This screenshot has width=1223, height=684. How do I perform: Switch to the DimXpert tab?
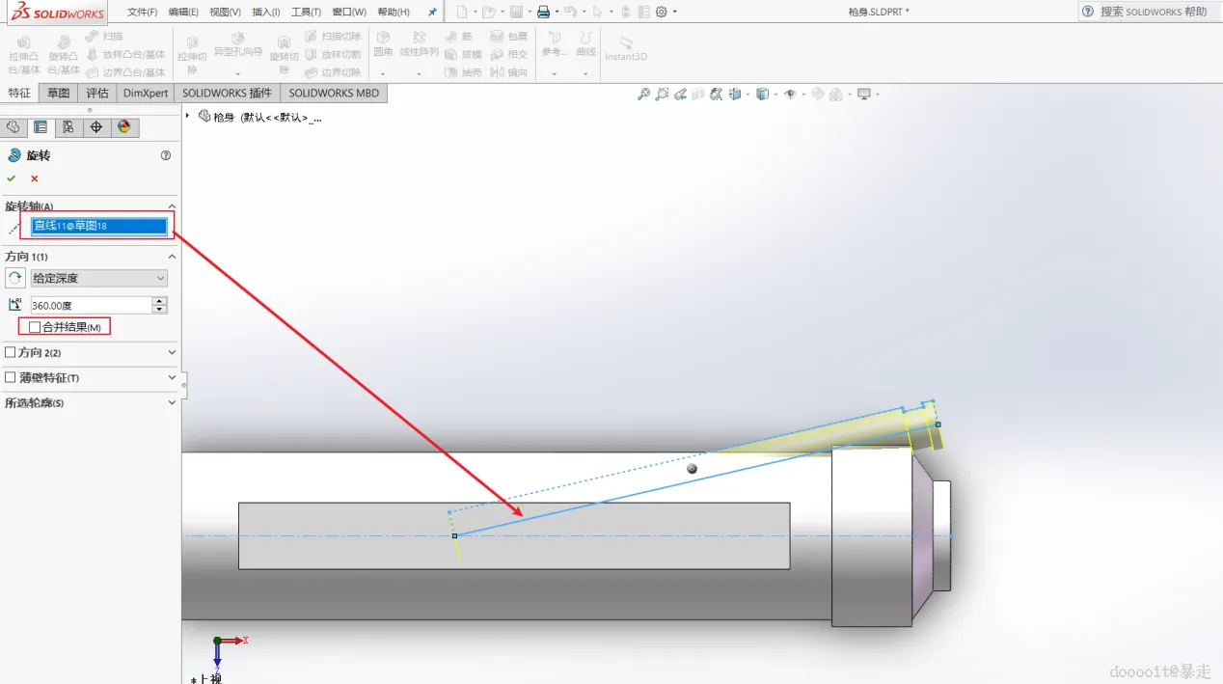(146, 94)
